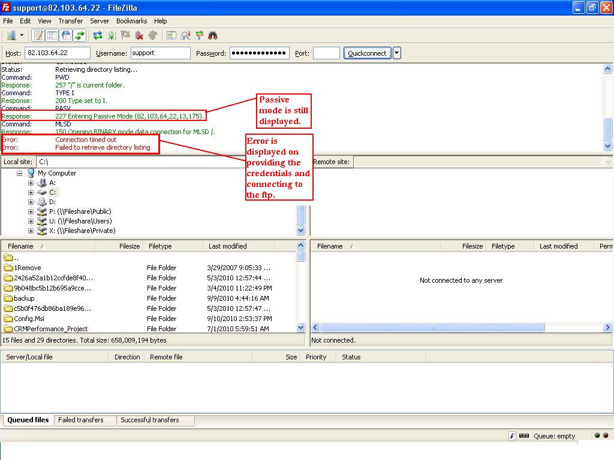Toggle remote directory tree display icon
This screenshot has width=614, height=460.
66,35
